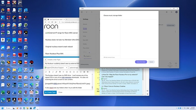
Task: Open the English language dropdown in Roon settings
Action: pos(87,56)
